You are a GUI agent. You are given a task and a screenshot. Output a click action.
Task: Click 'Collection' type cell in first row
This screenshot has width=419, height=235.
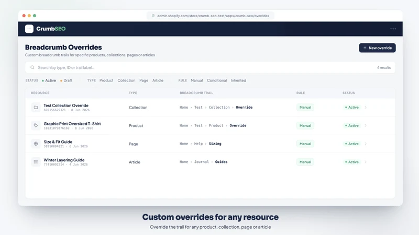(x=138, y=108)
